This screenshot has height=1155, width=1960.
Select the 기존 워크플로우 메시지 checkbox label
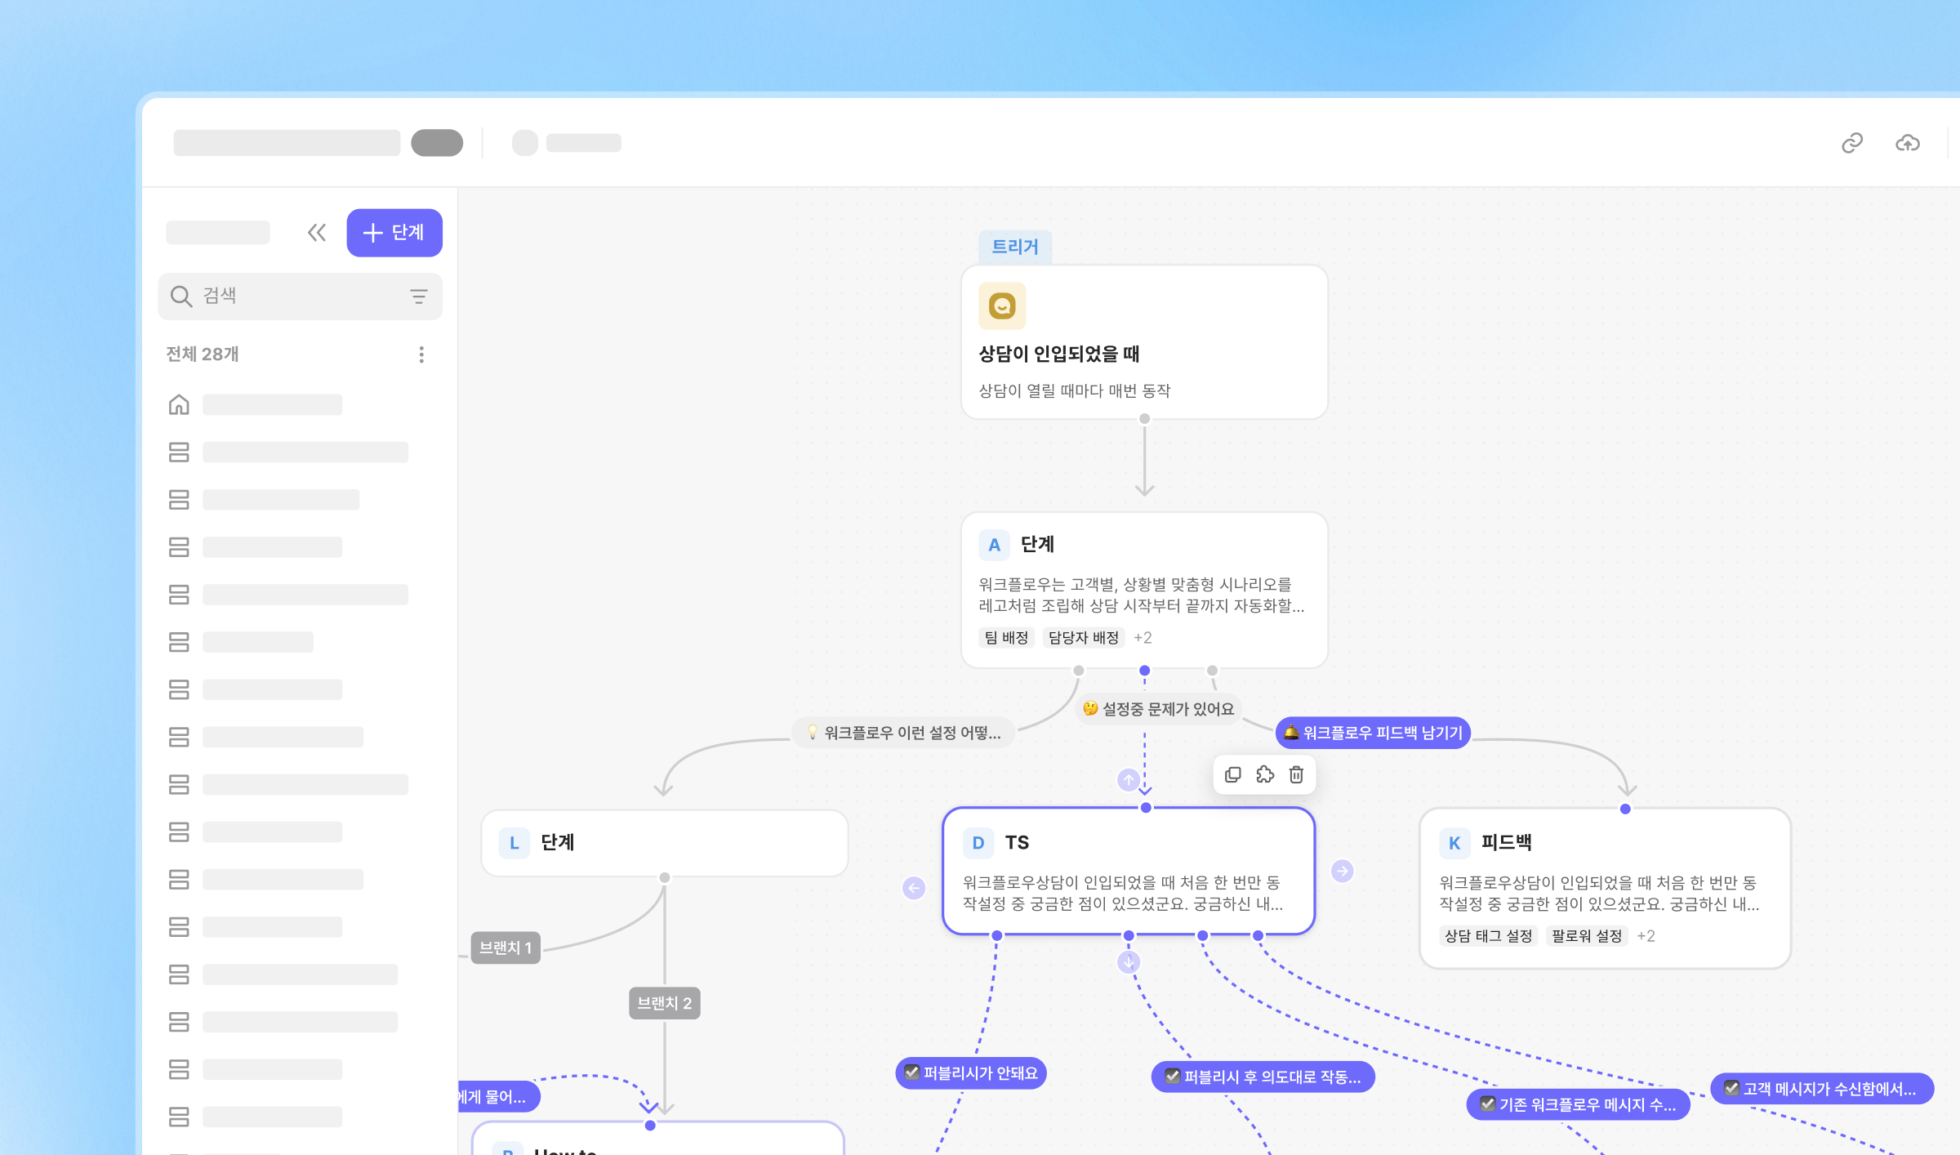1578,1104
